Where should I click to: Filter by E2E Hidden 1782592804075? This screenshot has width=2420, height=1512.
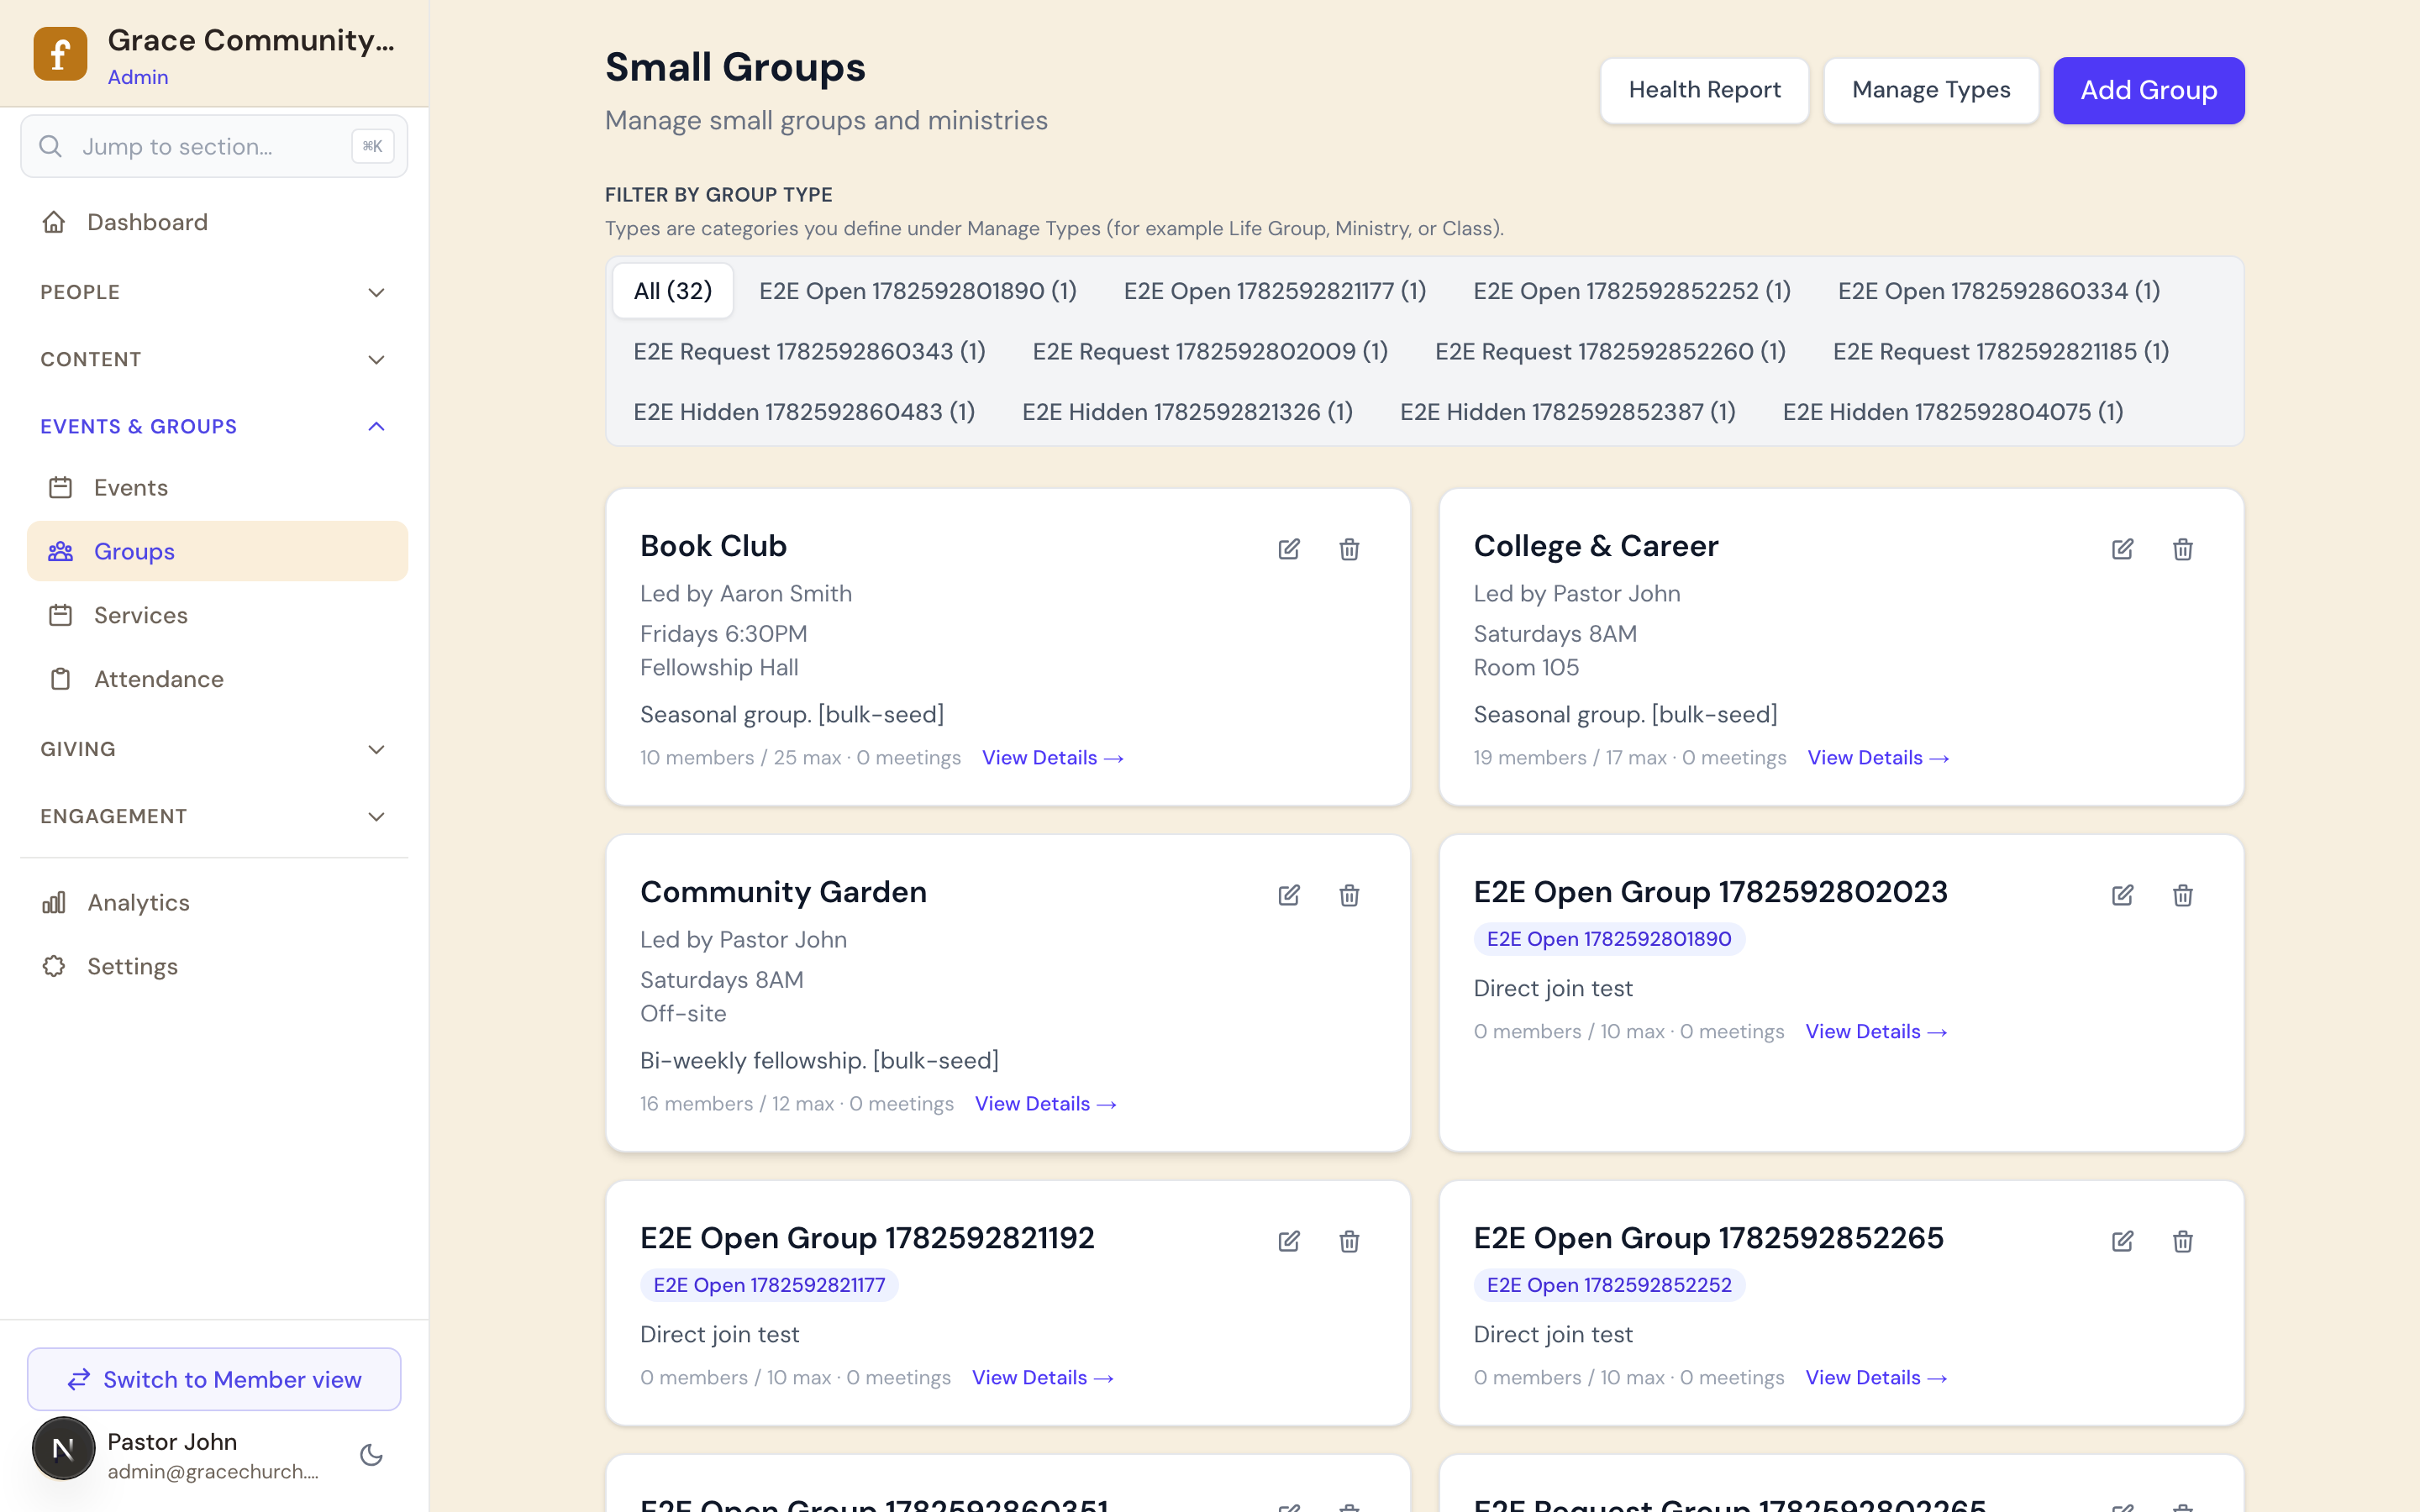(x=1952, y=412)
